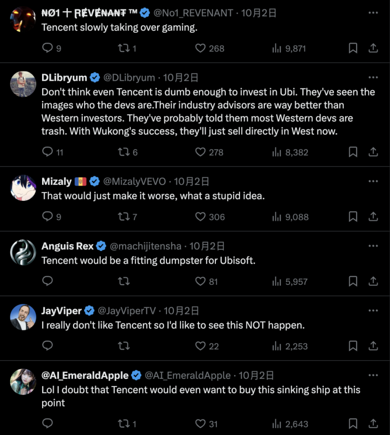
Task: Open more options for DLibryum's tweet
Action: tap(373, 77)
